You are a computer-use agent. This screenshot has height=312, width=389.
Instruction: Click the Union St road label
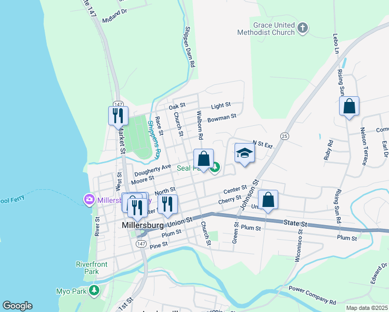[x=180, y=223]
